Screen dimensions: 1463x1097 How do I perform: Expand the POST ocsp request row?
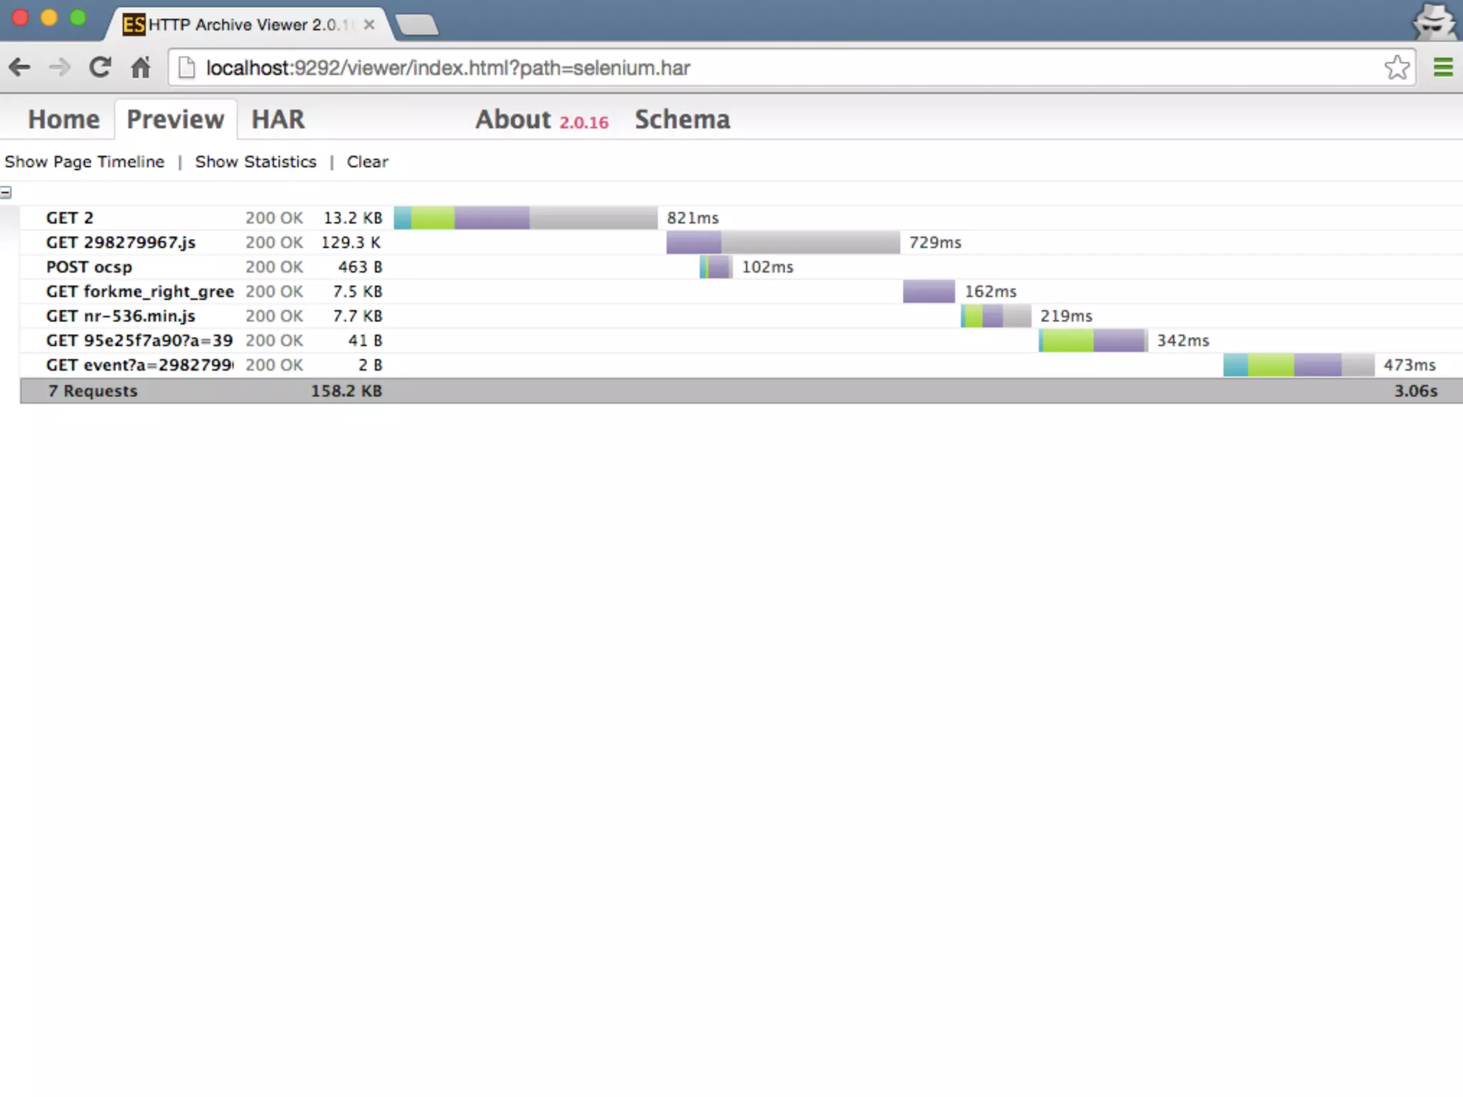point(89,267)
